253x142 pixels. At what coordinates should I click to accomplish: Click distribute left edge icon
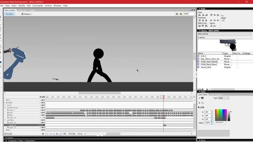coord(211,21)
